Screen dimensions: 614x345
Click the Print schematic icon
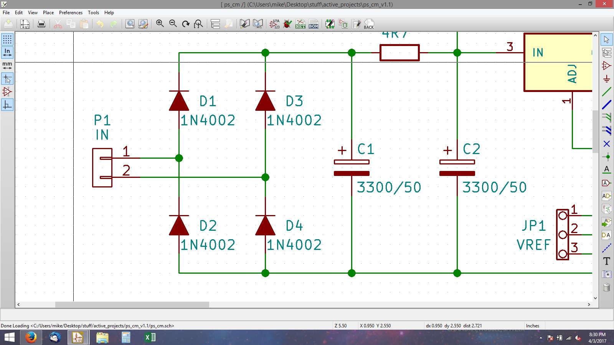tap(41, 24)
